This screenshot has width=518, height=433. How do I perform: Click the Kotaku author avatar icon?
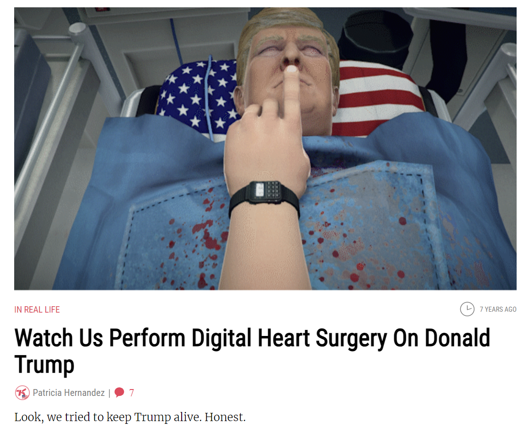tap(22, 393)
